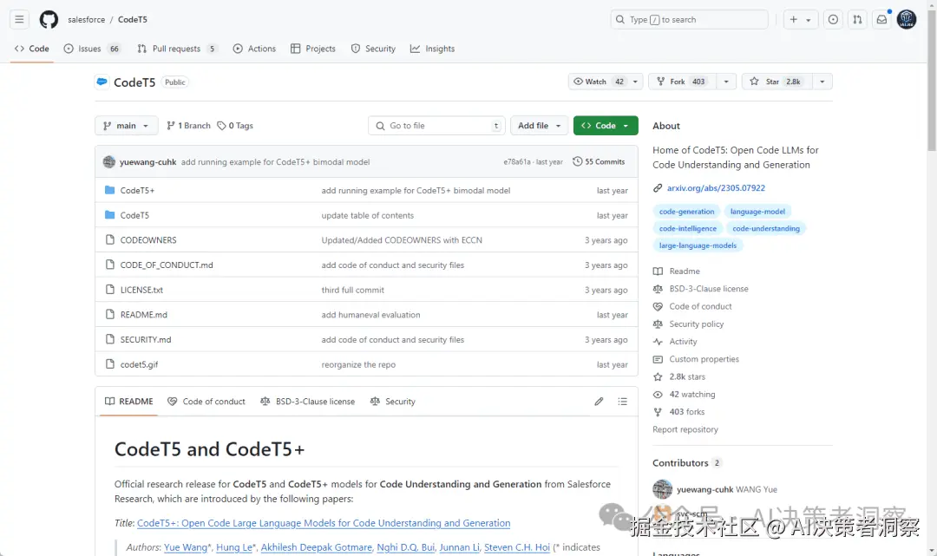The image size is (937, 556).
Task: Click the link icon beside arxiv URL
Action: tap(658, 187)
